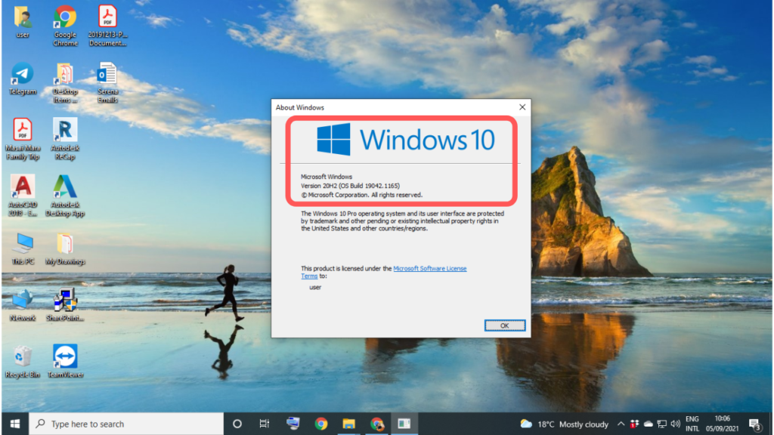Open the Windows Start menu

click(14, 424)
